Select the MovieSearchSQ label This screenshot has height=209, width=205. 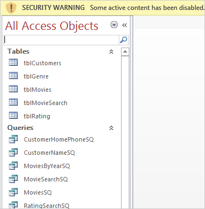46,179
